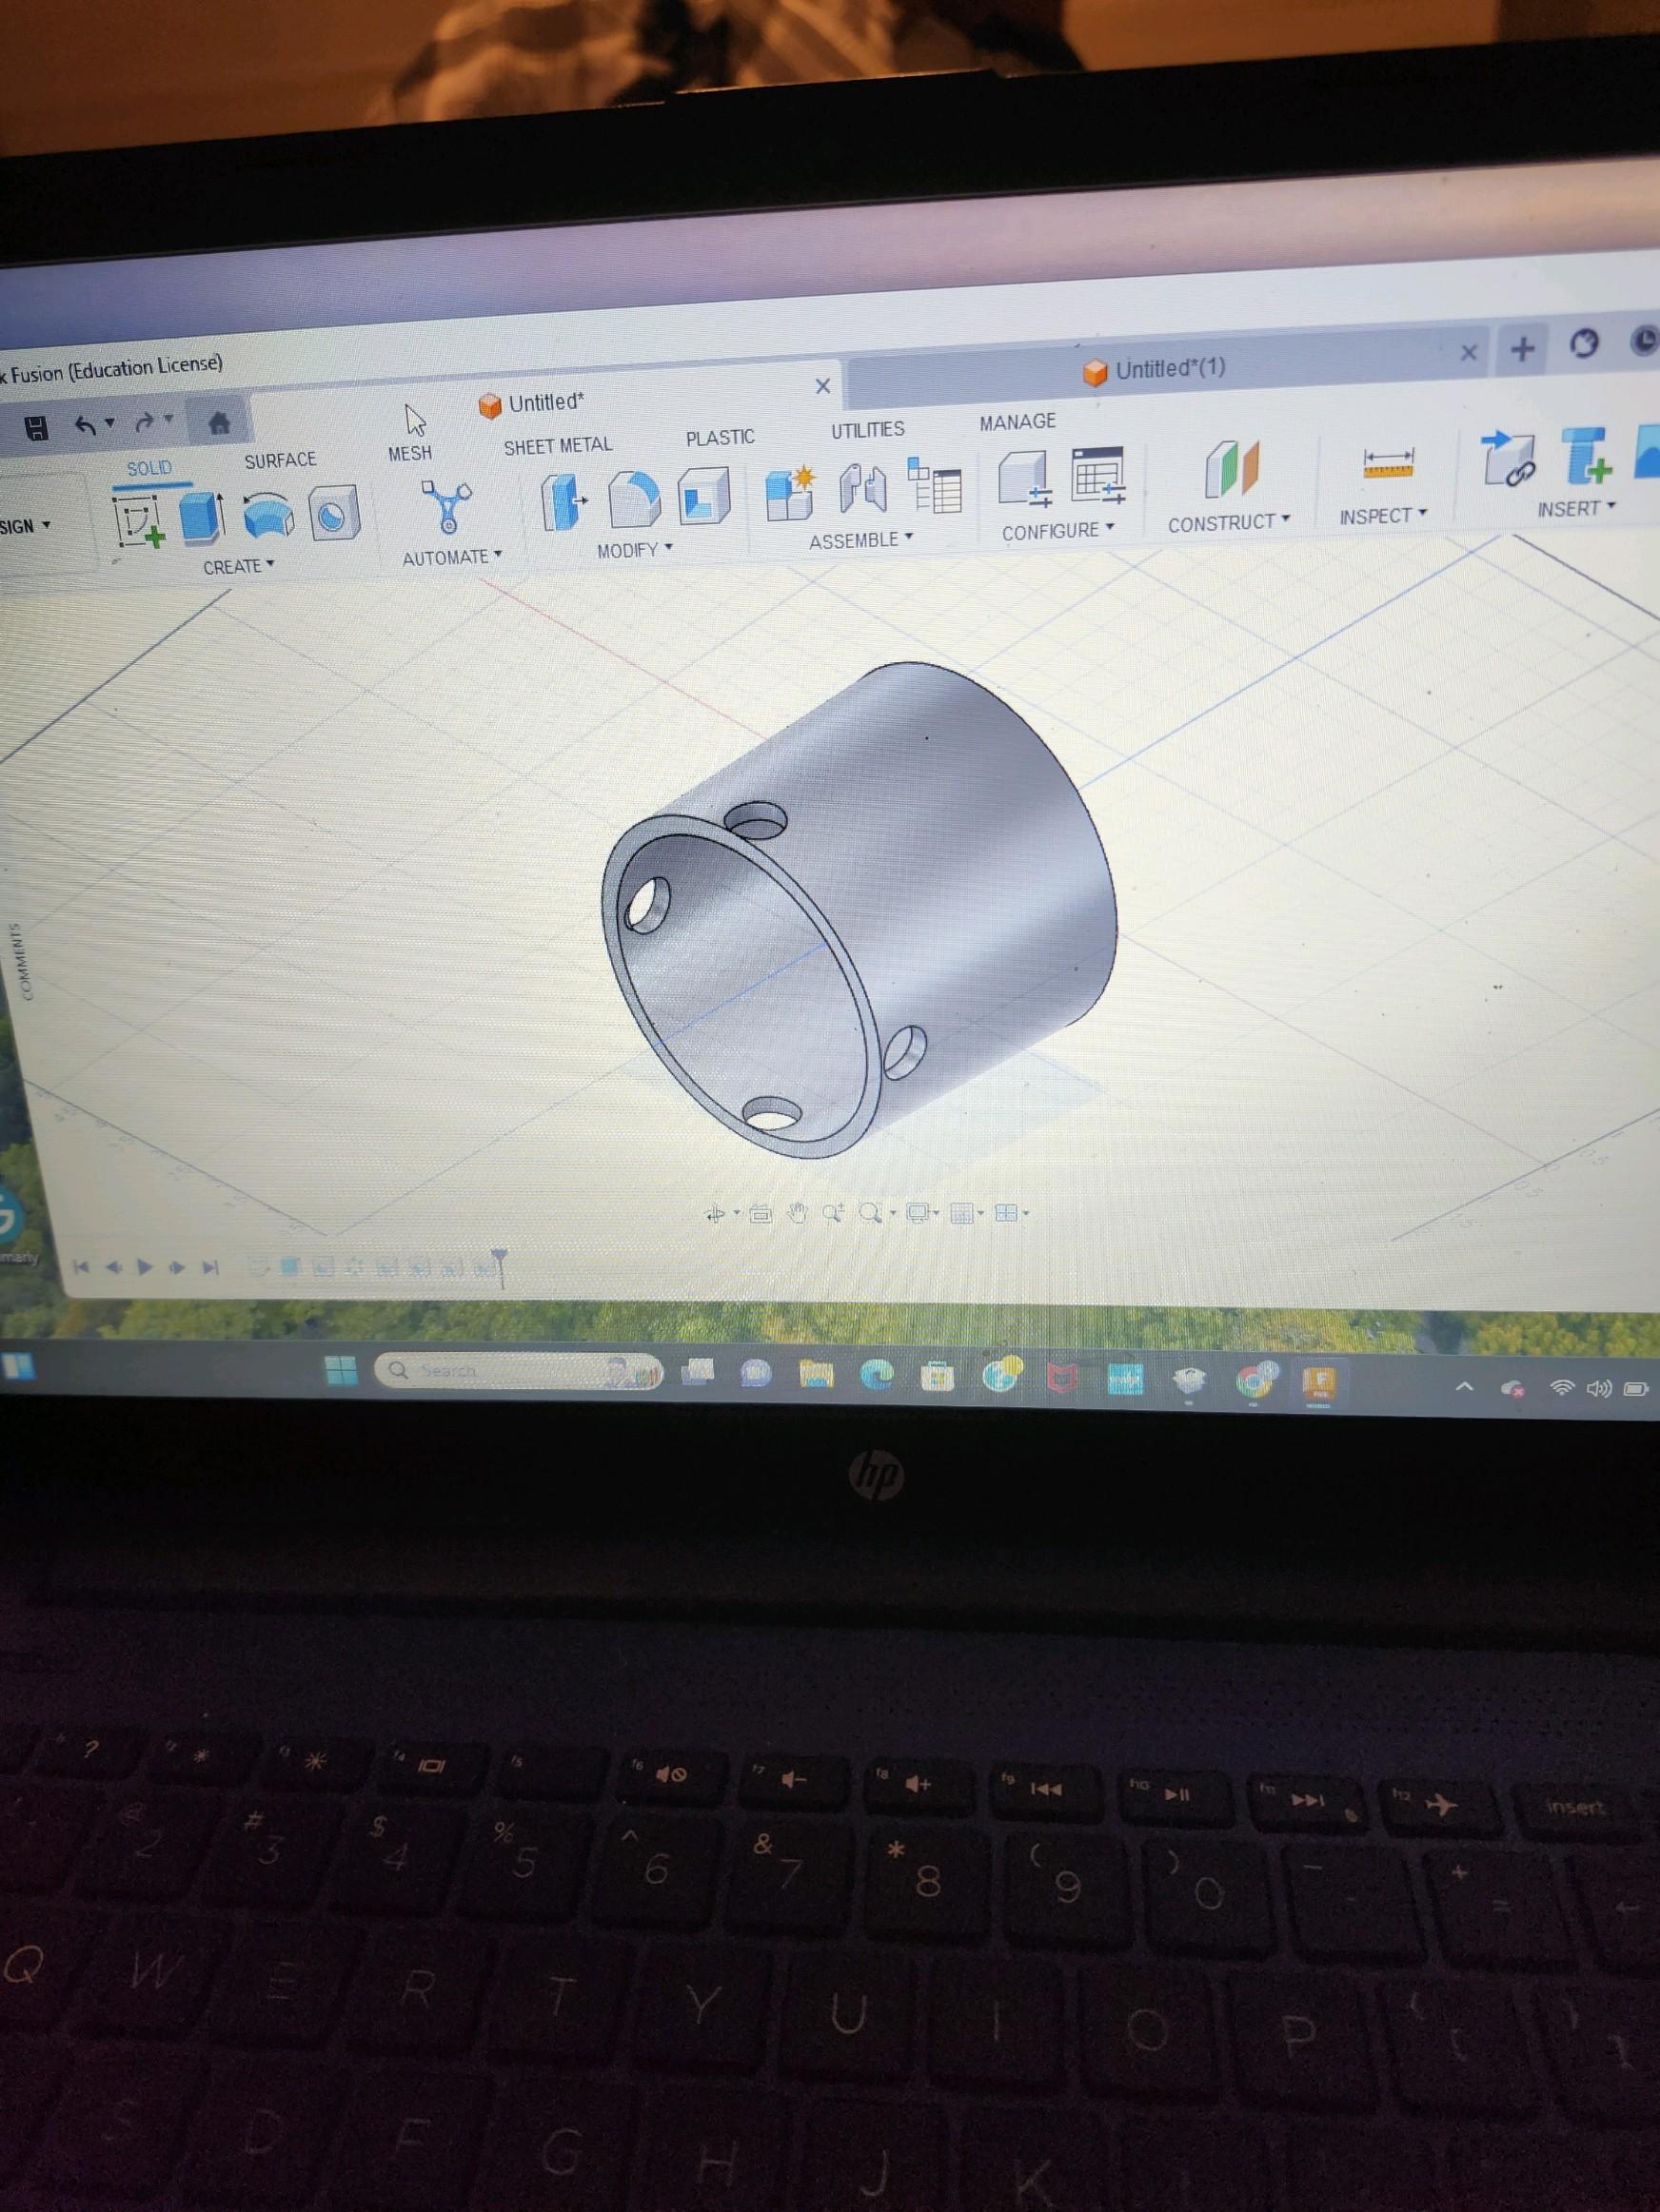Screen dimensions: 1660x2212
Task: Click the Automate tool icon
Action: coord(446,505)
